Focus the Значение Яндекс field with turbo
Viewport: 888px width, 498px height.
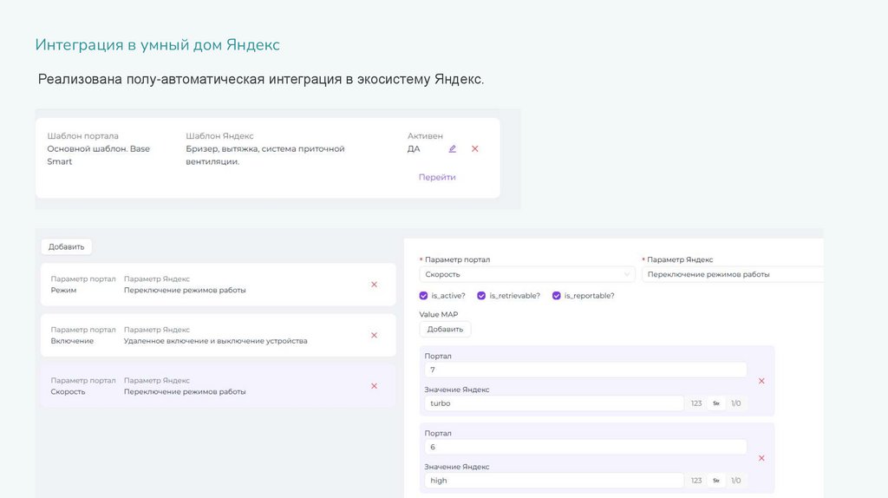click(554, 403)
